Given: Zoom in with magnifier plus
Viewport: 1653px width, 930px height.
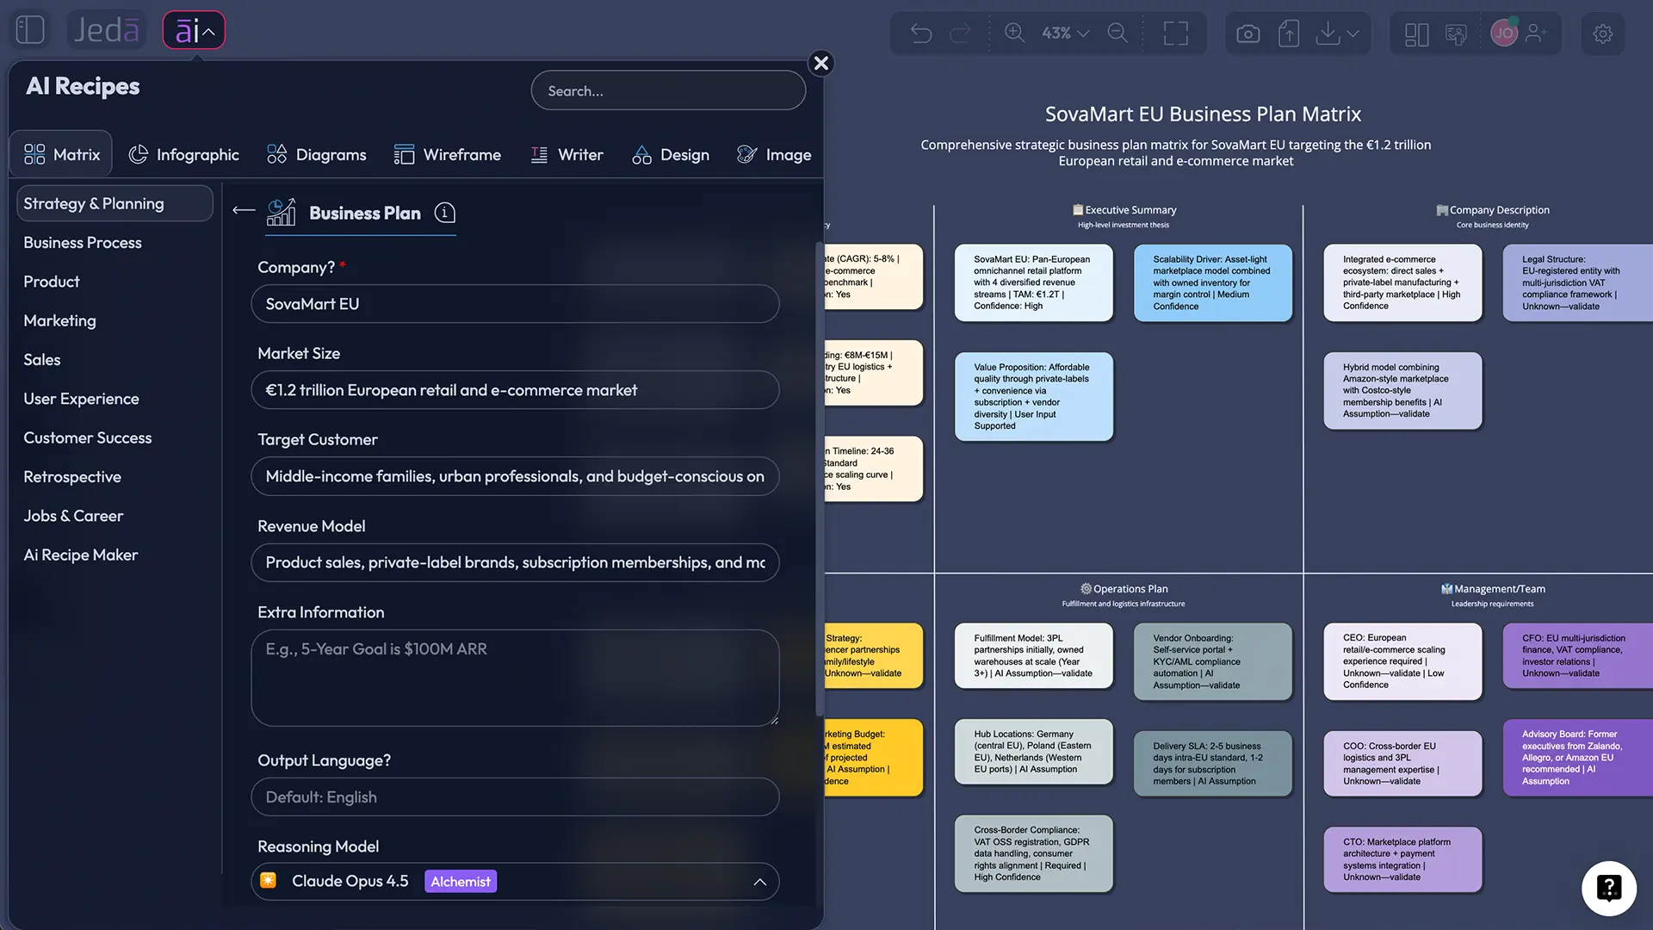Looking at the screenshot, I should [1014, 33].
